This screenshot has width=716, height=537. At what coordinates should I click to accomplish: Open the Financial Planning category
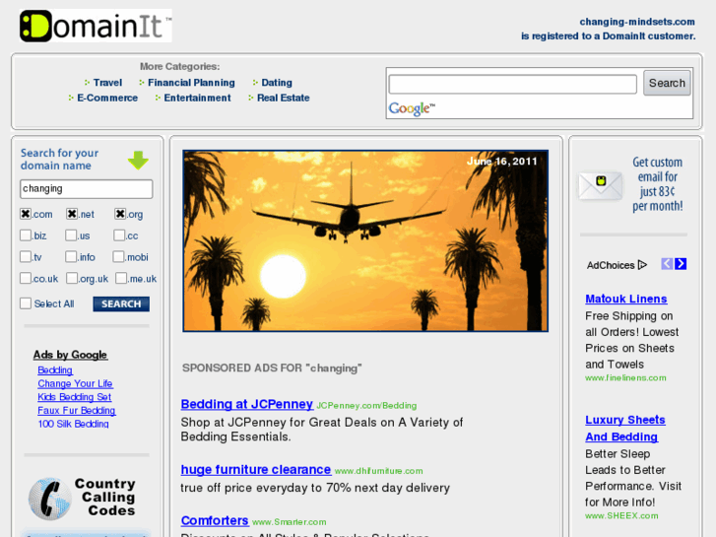click(x=191, y=83)
